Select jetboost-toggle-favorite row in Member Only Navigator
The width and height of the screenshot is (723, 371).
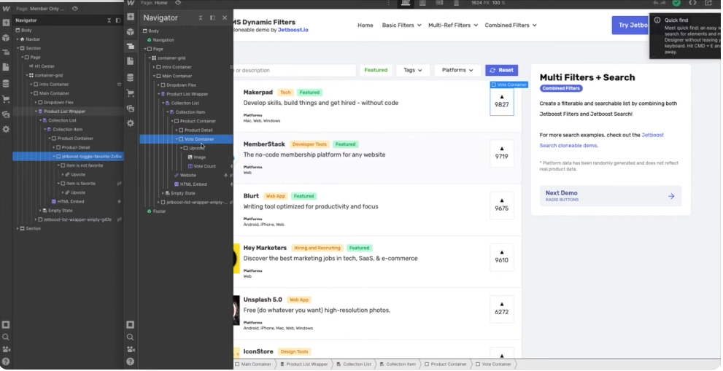69,156
